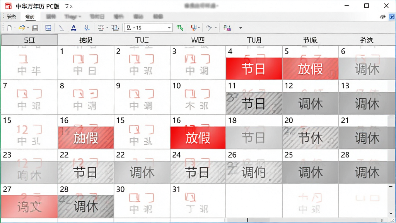Save using the floppy disk icon
Image resolution: width=396 pixels, height=223 pixels.
35,28
